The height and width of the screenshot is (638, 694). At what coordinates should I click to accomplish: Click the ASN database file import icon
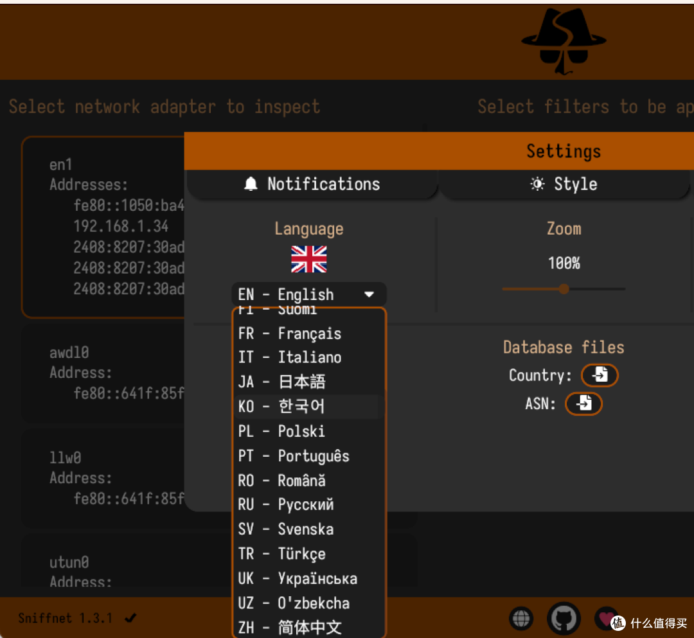coord(583,403)
